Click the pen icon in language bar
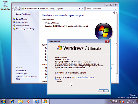The image size is (138, 104). (x=111, y=101)
